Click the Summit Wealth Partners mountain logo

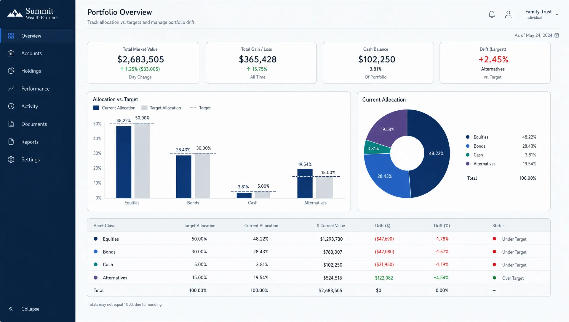15,13
